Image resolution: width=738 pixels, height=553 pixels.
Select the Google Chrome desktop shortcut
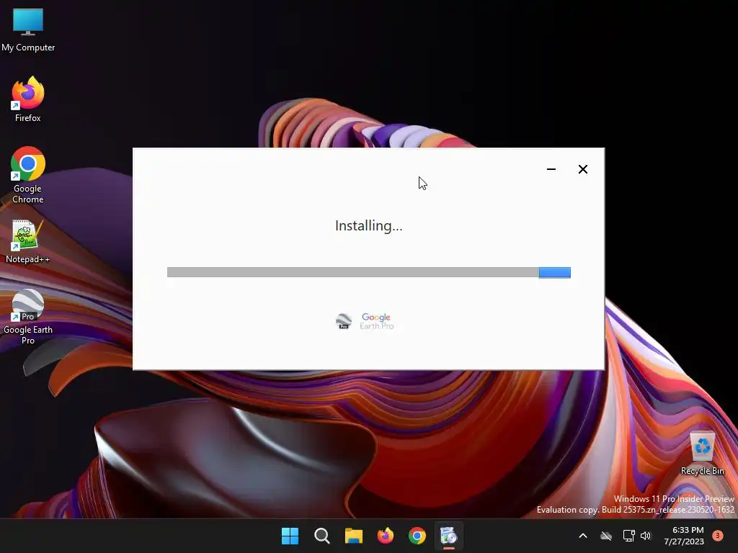[28, 175]
